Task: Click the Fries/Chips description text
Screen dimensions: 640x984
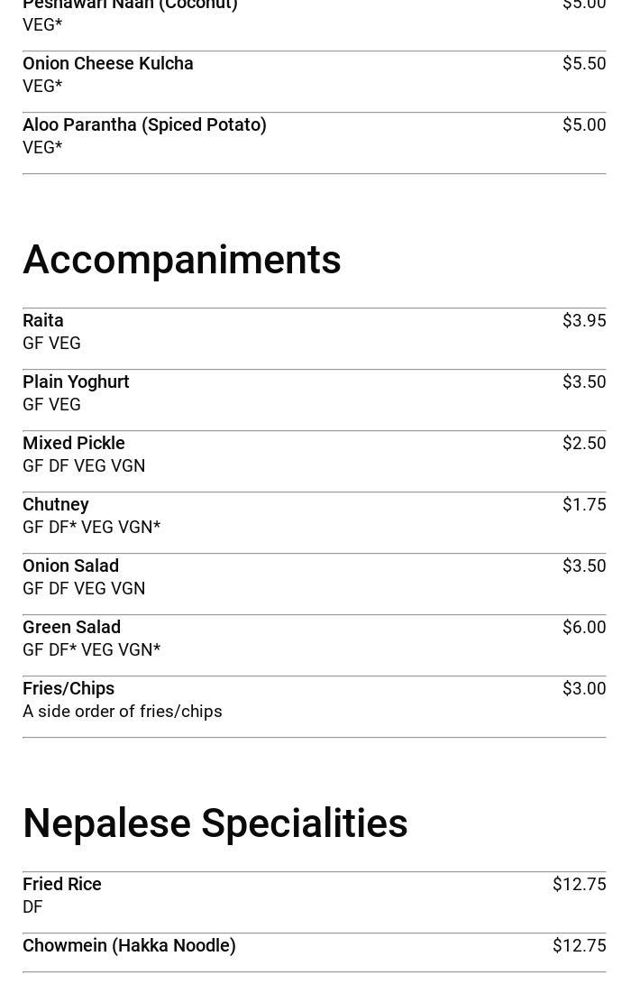Action: point(123,712)
